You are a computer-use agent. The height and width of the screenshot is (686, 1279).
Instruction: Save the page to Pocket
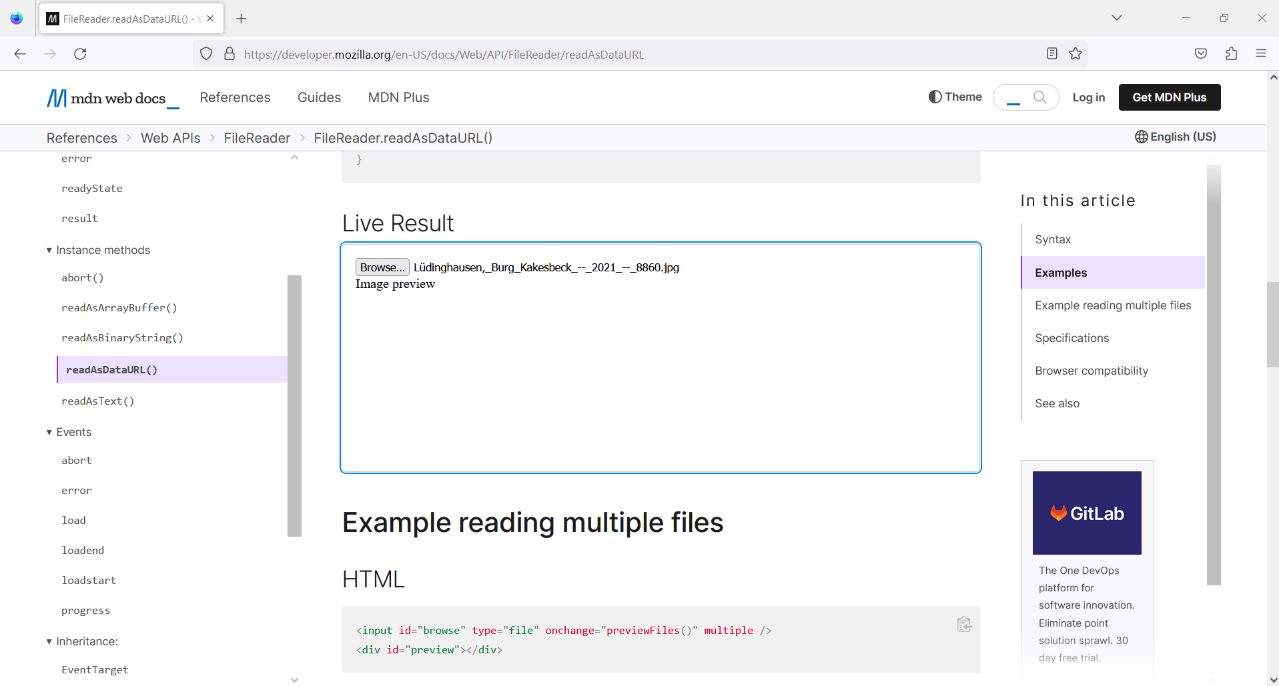(x=1200, y=54)
